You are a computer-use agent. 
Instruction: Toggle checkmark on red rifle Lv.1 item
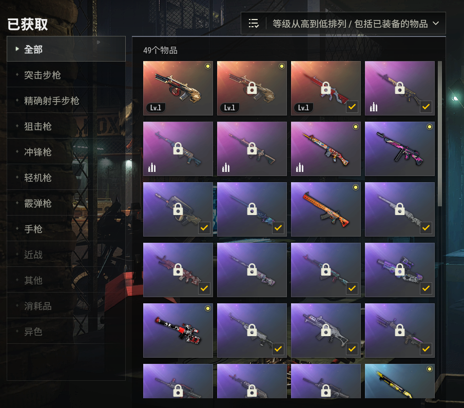click(352, 107)
